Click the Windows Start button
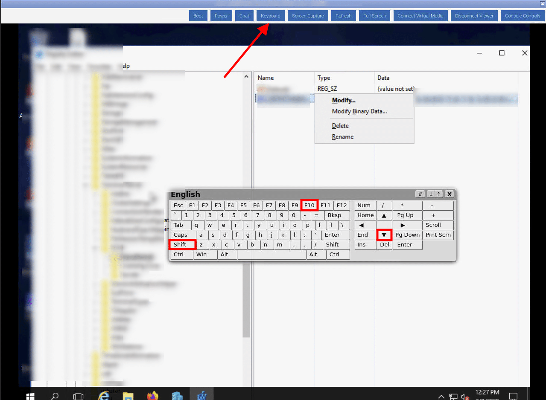This screenshot has width=546, height=400. click(x=30, y=396)
